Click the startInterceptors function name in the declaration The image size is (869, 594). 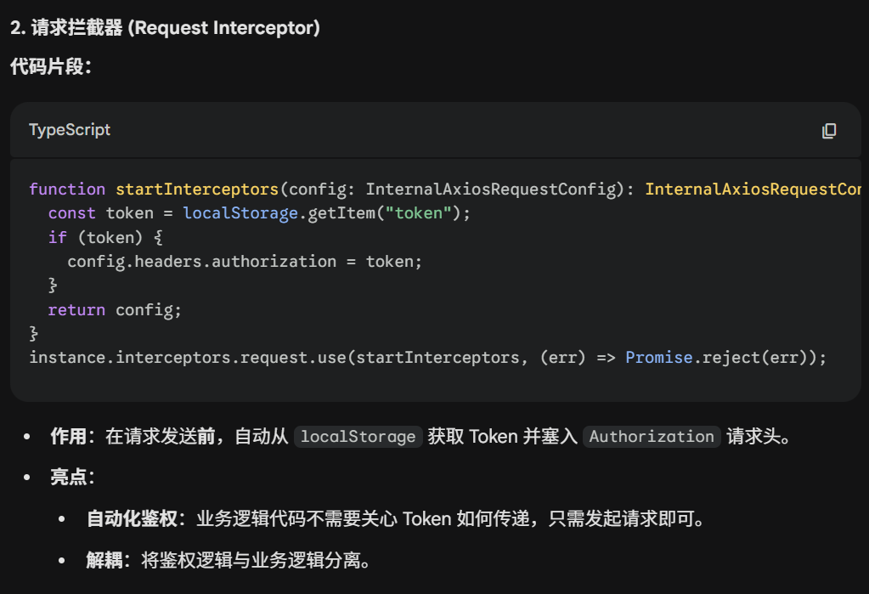tap(196, 189)
